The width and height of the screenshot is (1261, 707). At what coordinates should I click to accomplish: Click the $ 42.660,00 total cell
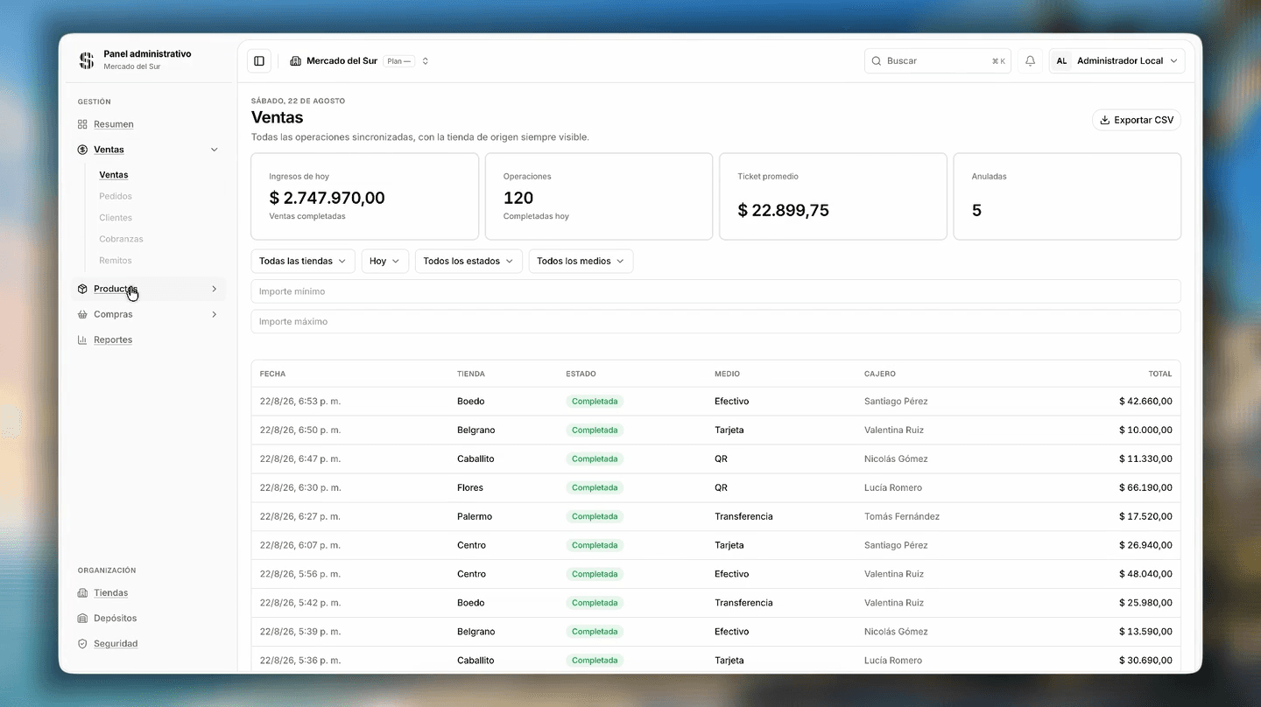(x=1145, y=402)
